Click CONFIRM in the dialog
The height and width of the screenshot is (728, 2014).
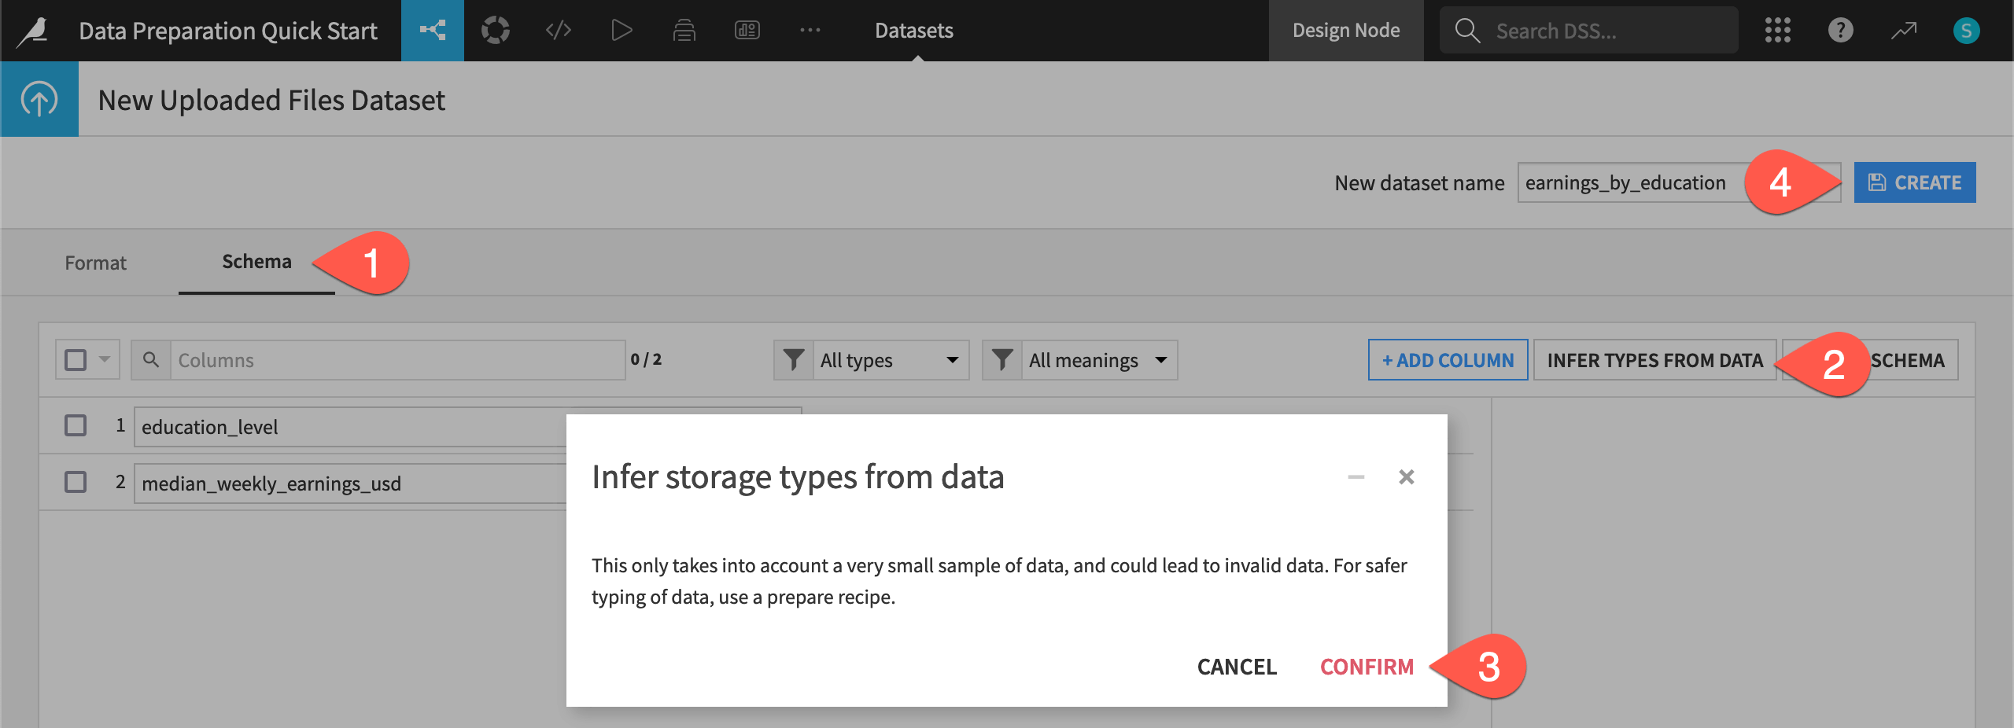pos(1367,667)
